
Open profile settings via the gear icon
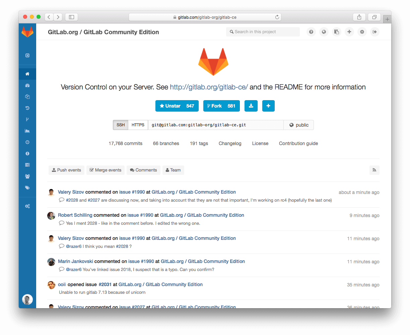point(362,31)
